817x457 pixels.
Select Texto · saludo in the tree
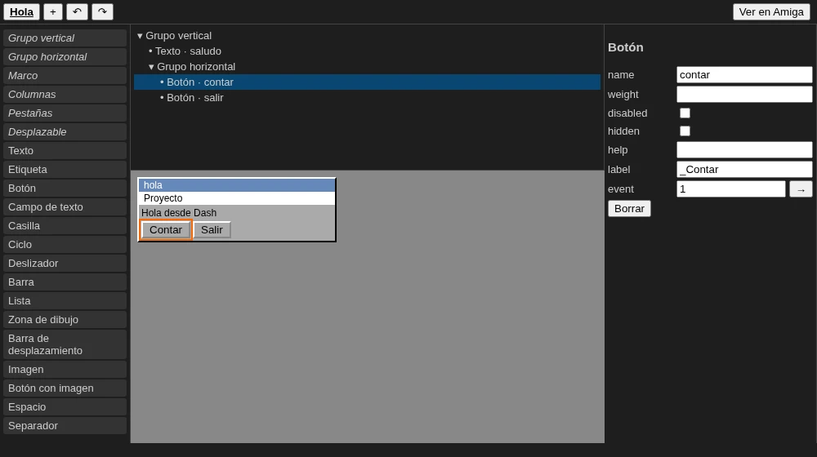[x=367, y=51]
